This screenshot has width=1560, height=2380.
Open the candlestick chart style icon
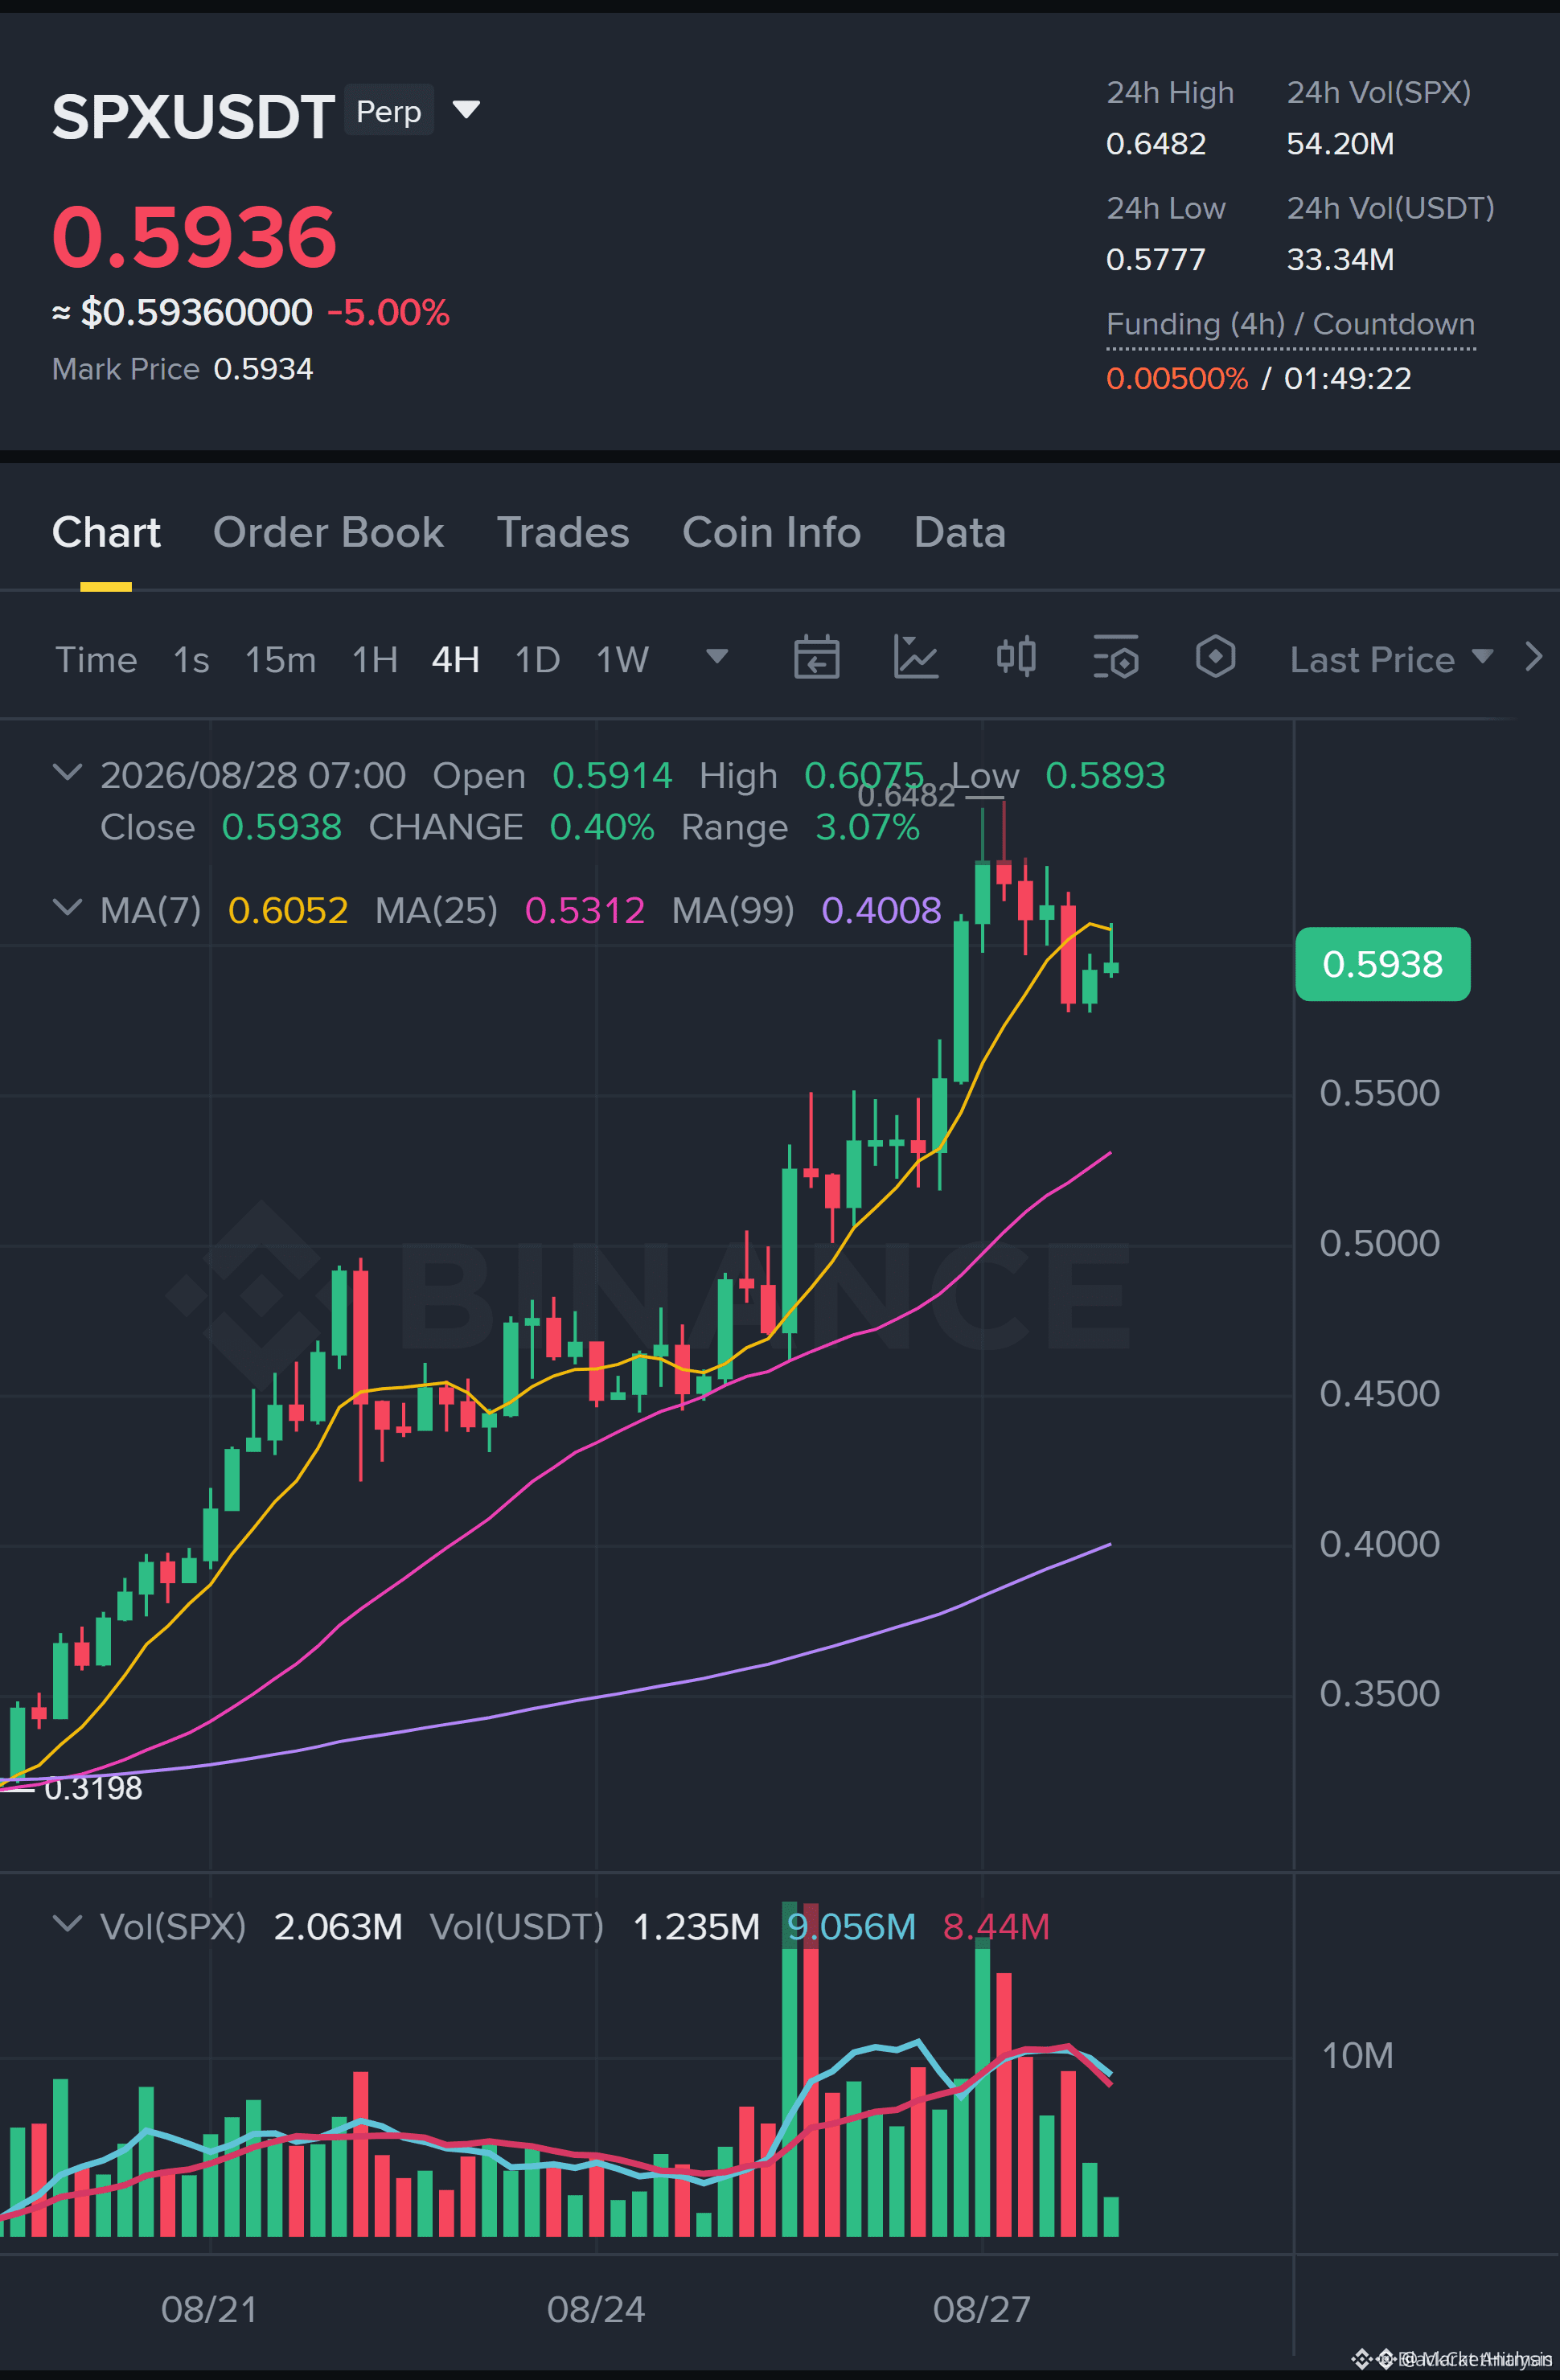coord(1016,657)
